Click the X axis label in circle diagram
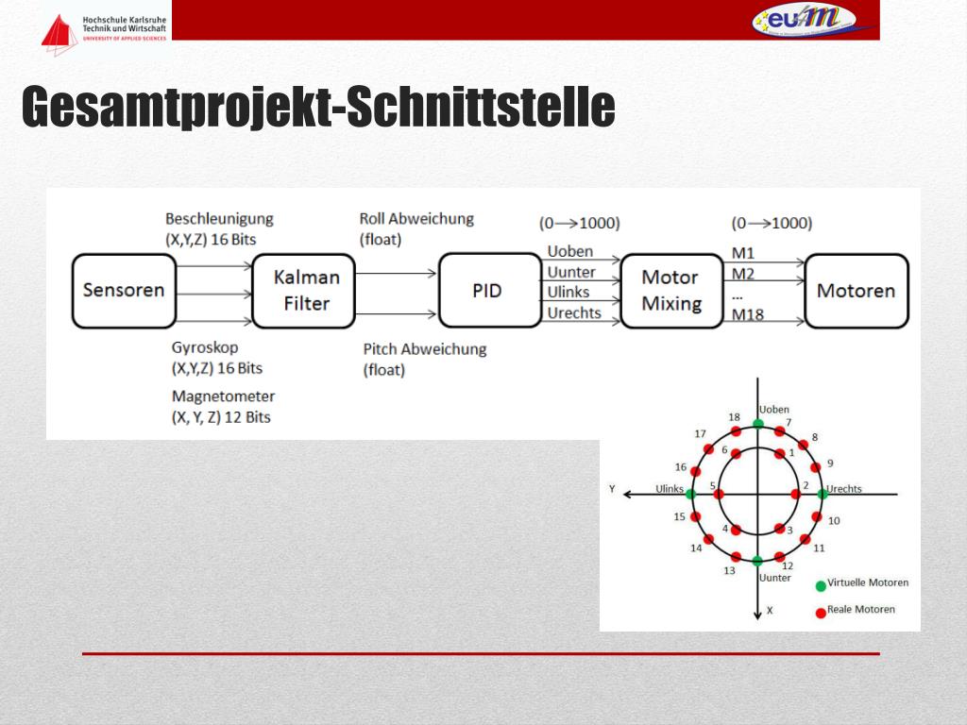This screenshot has width=967, height=725. coord(770,611)
